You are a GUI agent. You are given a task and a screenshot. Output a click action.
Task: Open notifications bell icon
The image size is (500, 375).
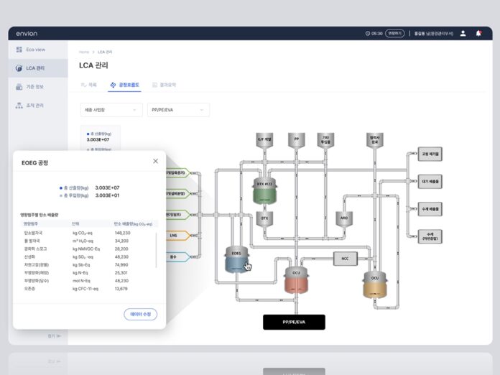[x=478, y=33]
